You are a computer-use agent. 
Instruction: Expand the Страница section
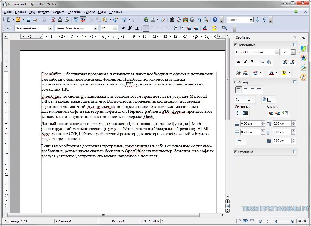236,152
